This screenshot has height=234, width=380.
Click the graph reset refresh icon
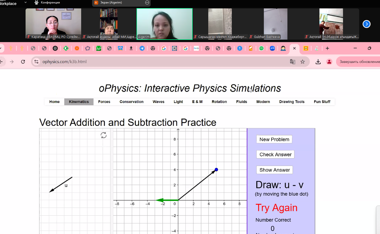tap(104, 135)
